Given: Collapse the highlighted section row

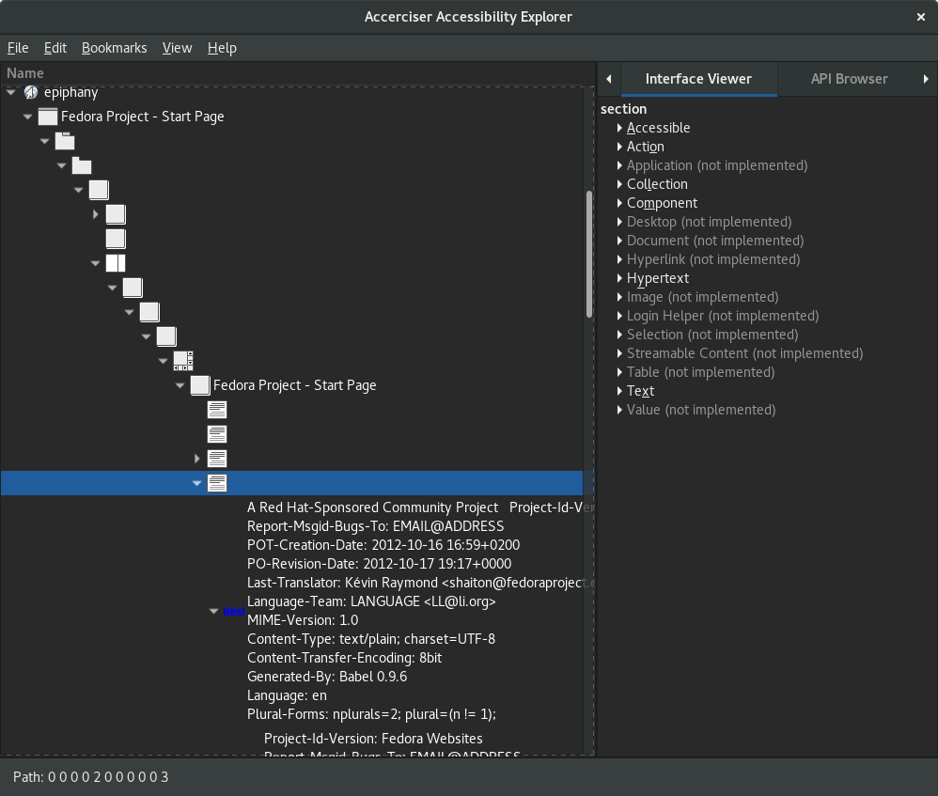Looking at the screenshot, I should coord(196,483).
